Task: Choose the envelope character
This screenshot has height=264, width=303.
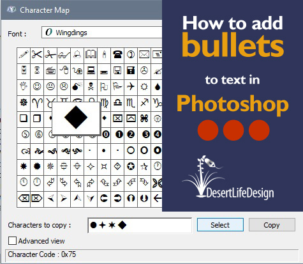Action: (144, 55)
